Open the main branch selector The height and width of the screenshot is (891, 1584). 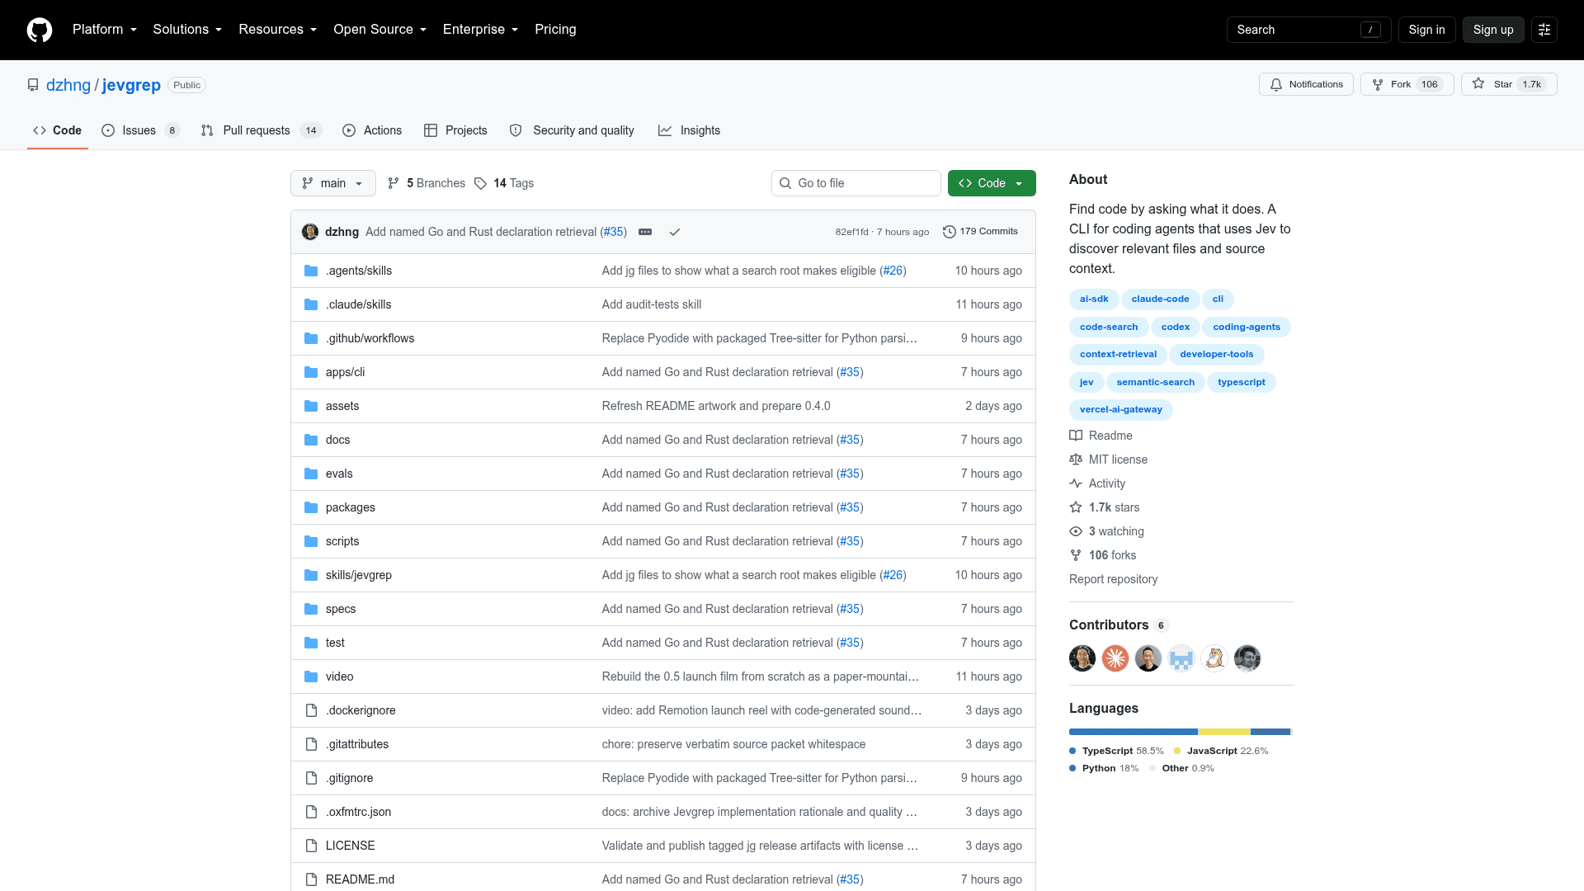(x=333, y=183)
